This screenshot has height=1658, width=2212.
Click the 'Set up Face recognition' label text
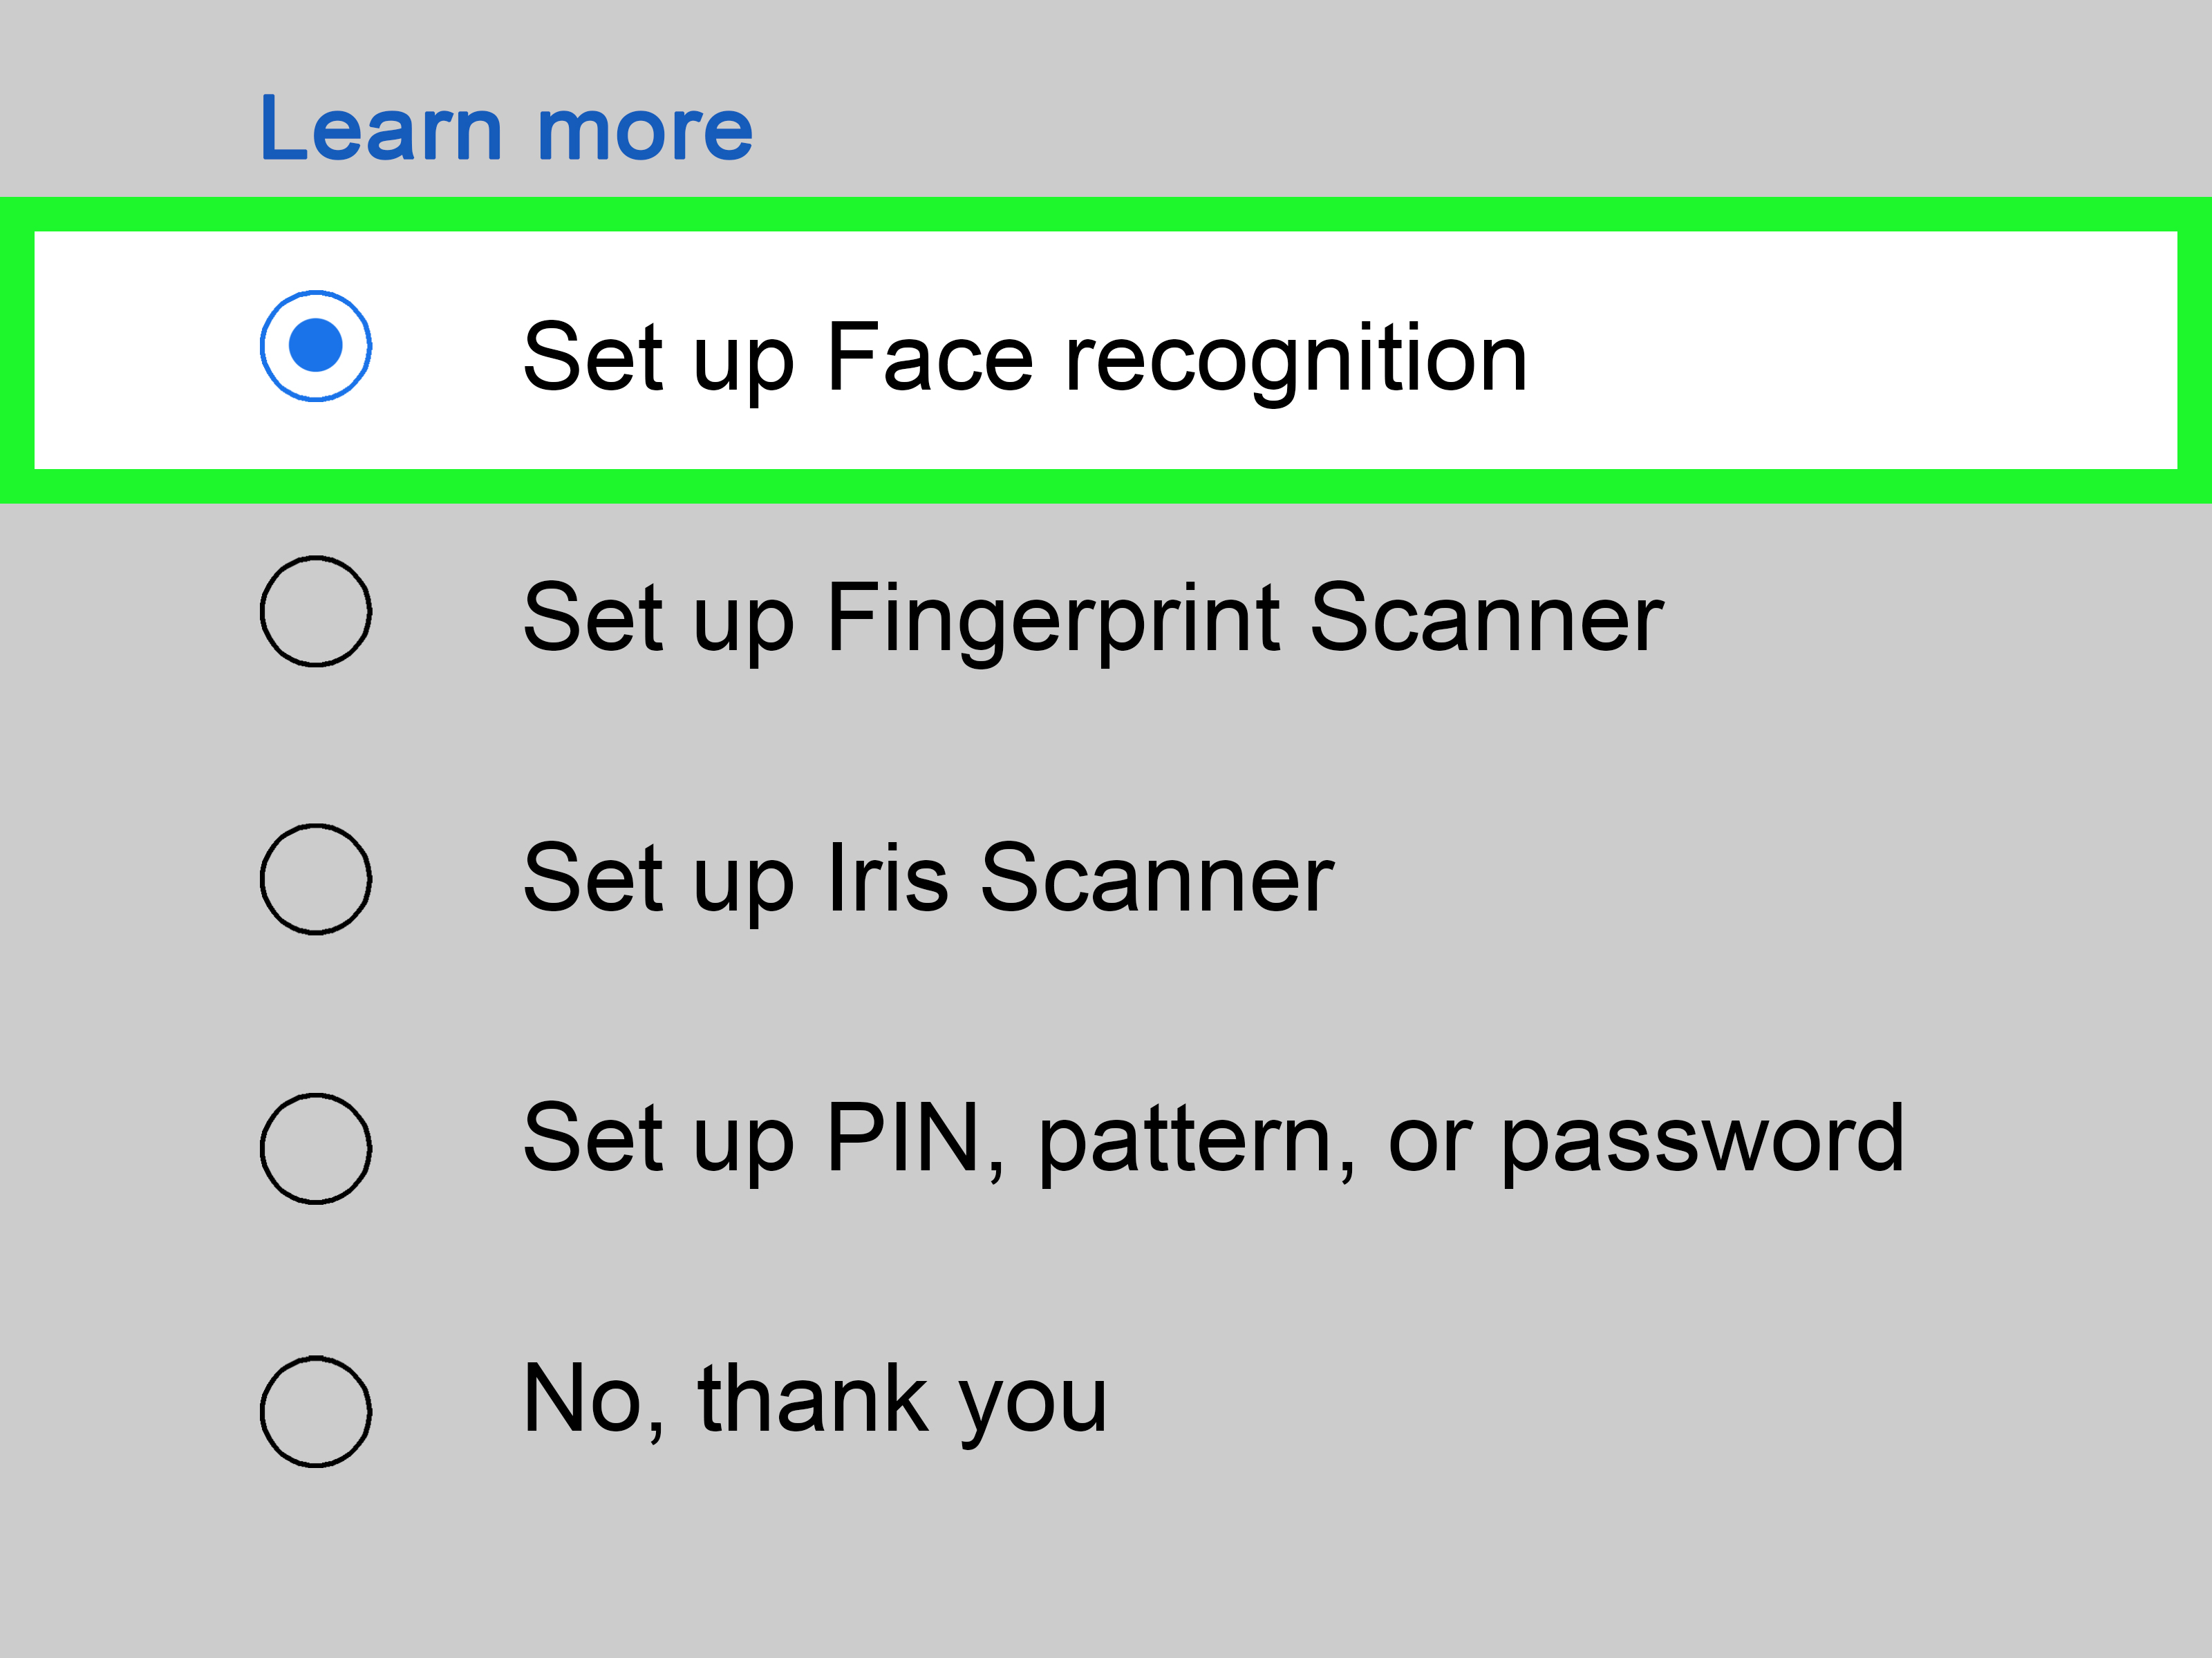pos(1024,356)
